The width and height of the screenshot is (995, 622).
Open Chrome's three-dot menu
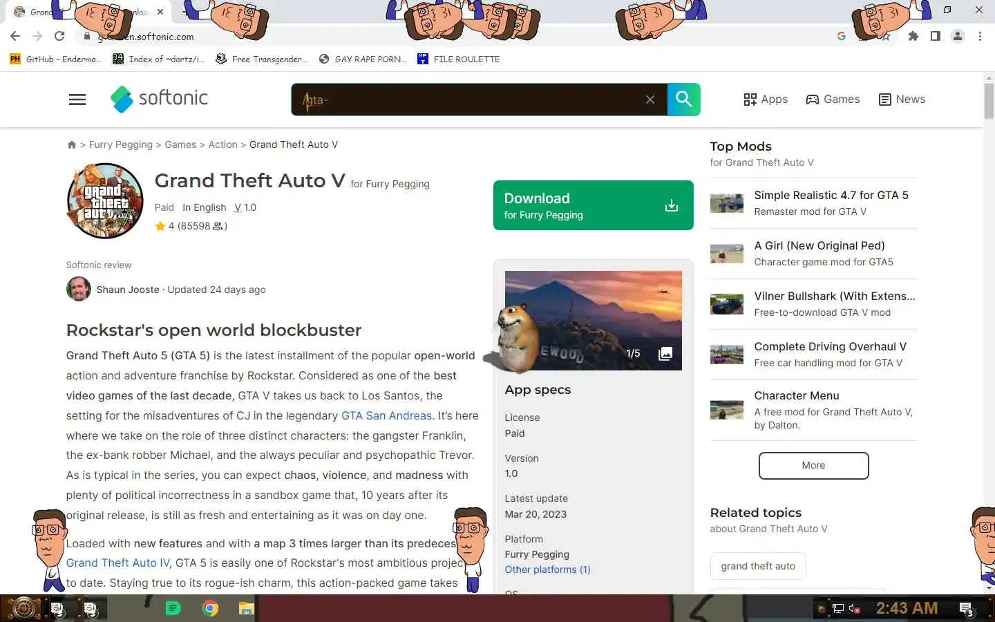click(x=980, y=36)
